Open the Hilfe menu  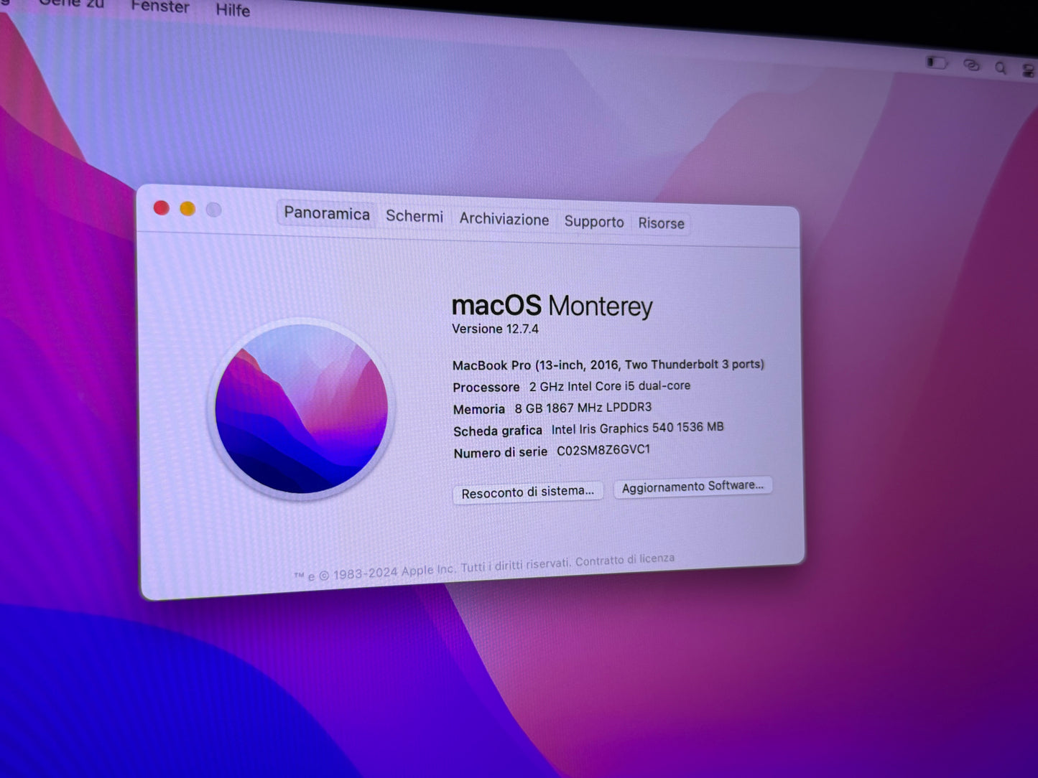[233, 10]
